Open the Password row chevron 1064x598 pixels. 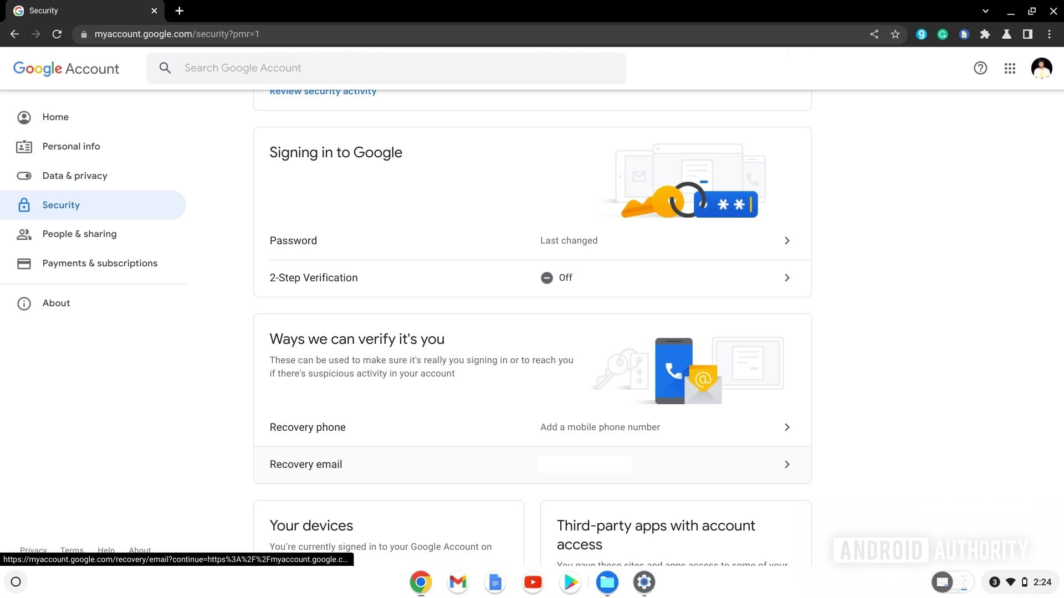(x=787, y=240)
